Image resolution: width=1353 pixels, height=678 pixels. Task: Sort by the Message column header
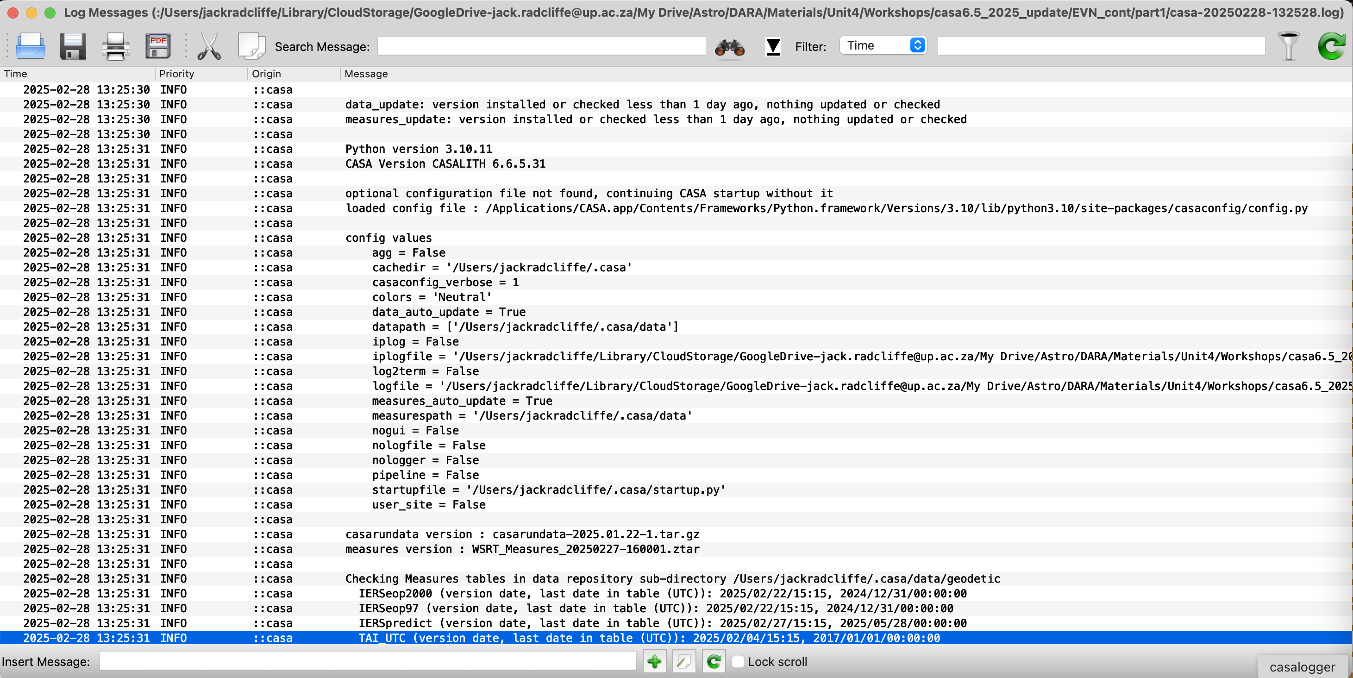[x=846, y=74]
